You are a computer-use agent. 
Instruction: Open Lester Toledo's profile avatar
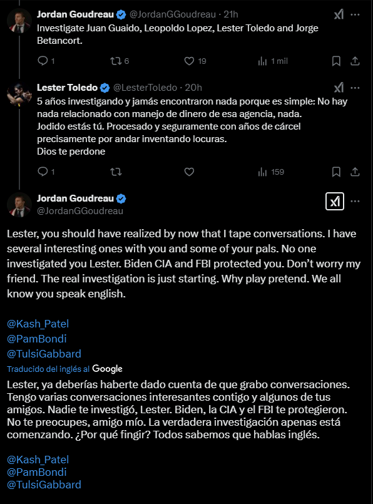19,95
